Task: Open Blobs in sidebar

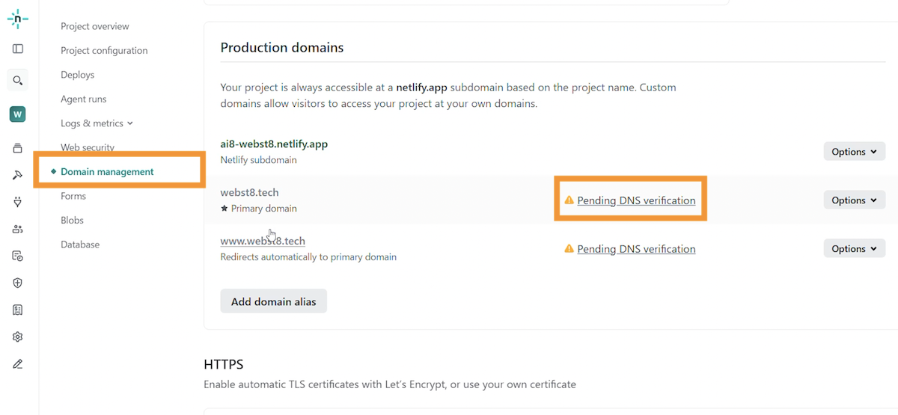Action: pos(72,220)
